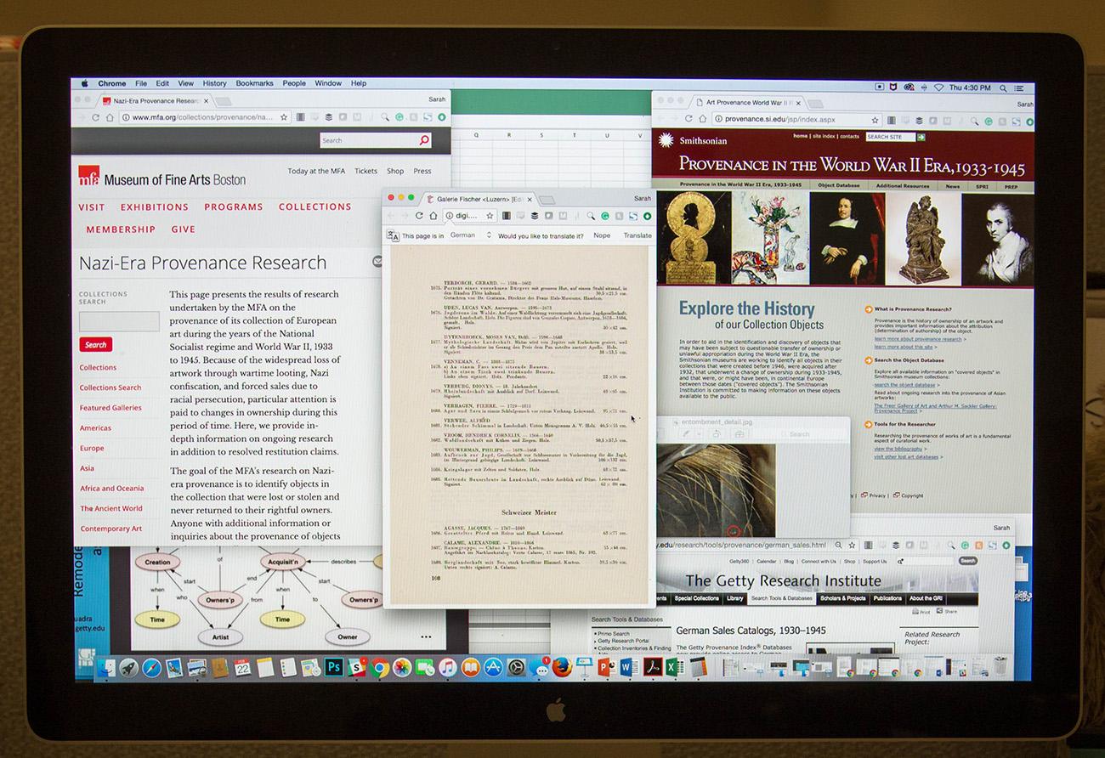Open Trash in the Dock
The width and height of the screenshot is (1105, 758).
(1000, 667)
